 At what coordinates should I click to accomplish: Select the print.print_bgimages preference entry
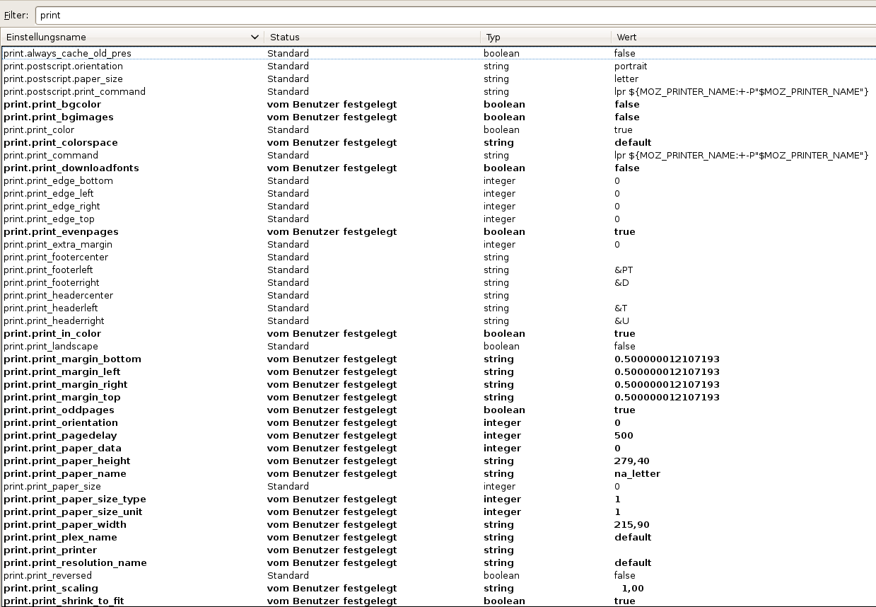pyautogui.click(x=59, y=117)
